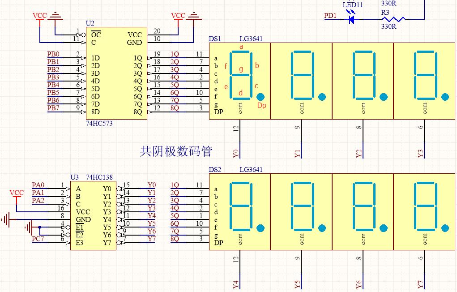
Task: Select DS1 fourth digit seven-segment figure
Action: (x=426, y=75)
